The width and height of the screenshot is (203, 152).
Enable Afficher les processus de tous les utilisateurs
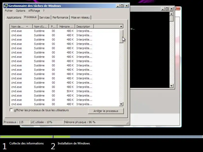[11, 110]
